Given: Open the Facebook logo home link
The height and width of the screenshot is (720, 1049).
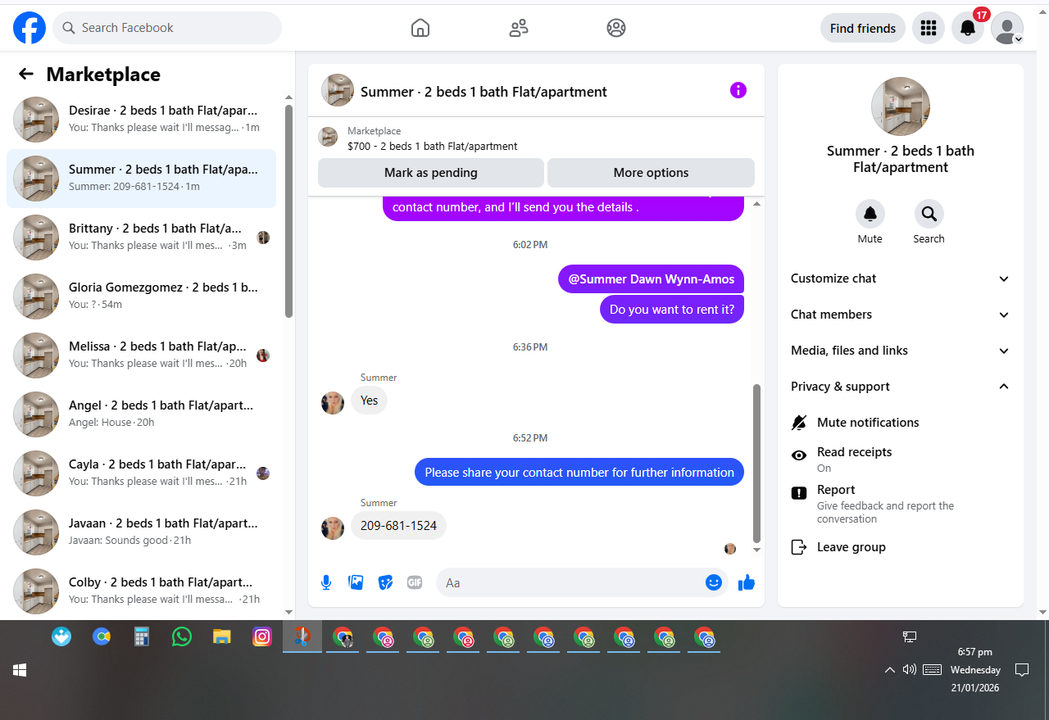Looking at the screenshot, I should coord(30,28).
